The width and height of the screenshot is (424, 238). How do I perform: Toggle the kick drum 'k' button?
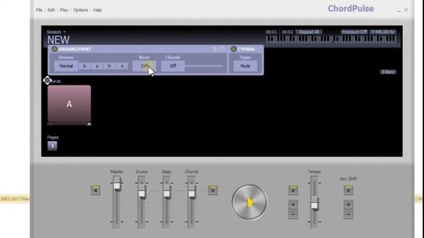(x=85, y=66)
